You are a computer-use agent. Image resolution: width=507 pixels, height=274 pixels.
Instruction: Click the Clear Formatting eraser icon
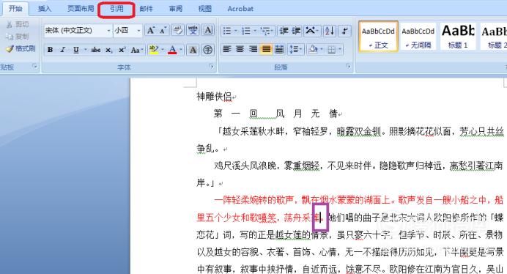[177, 31]
